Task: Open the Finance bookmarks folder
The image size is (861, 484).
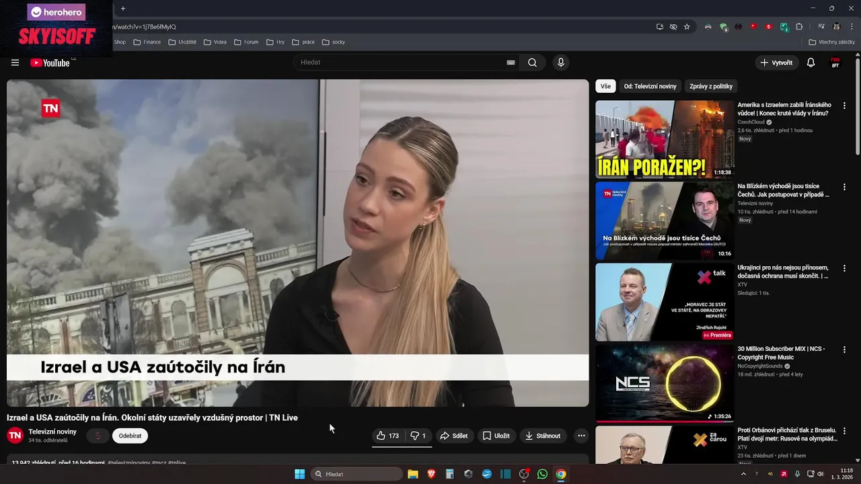Action: [147, 42]
